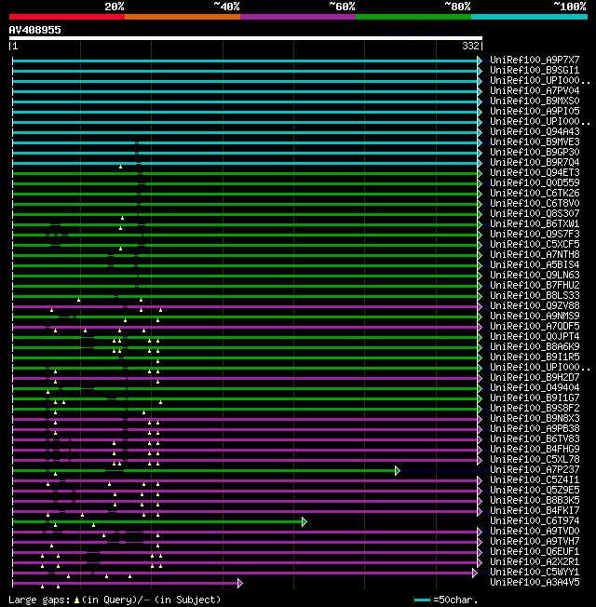Select the UniRef100_C6T8V0 label

535,203
